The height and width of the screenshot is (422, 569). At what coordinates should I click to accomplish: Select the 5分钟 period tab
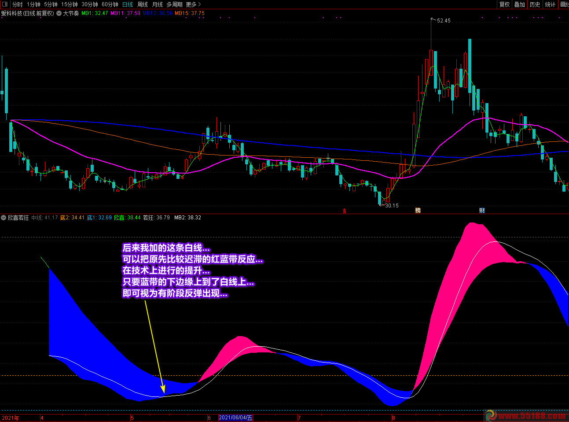click(x=51, y=4)
